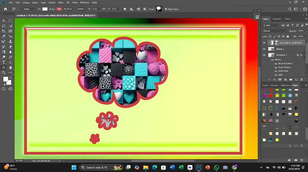The height and width of the screenshot is (172, 308).
Task: Collapse Rectangle 1 effects list arrow
Action: pyautogui.click(x=305, y=55)
